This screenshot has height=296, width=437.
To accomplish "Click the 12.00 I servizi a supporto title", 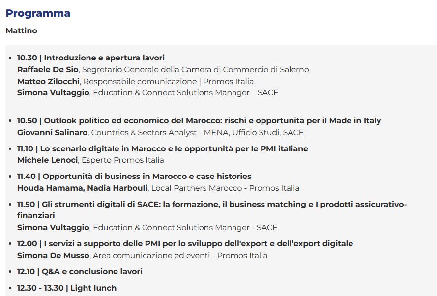I will (185, 243).
